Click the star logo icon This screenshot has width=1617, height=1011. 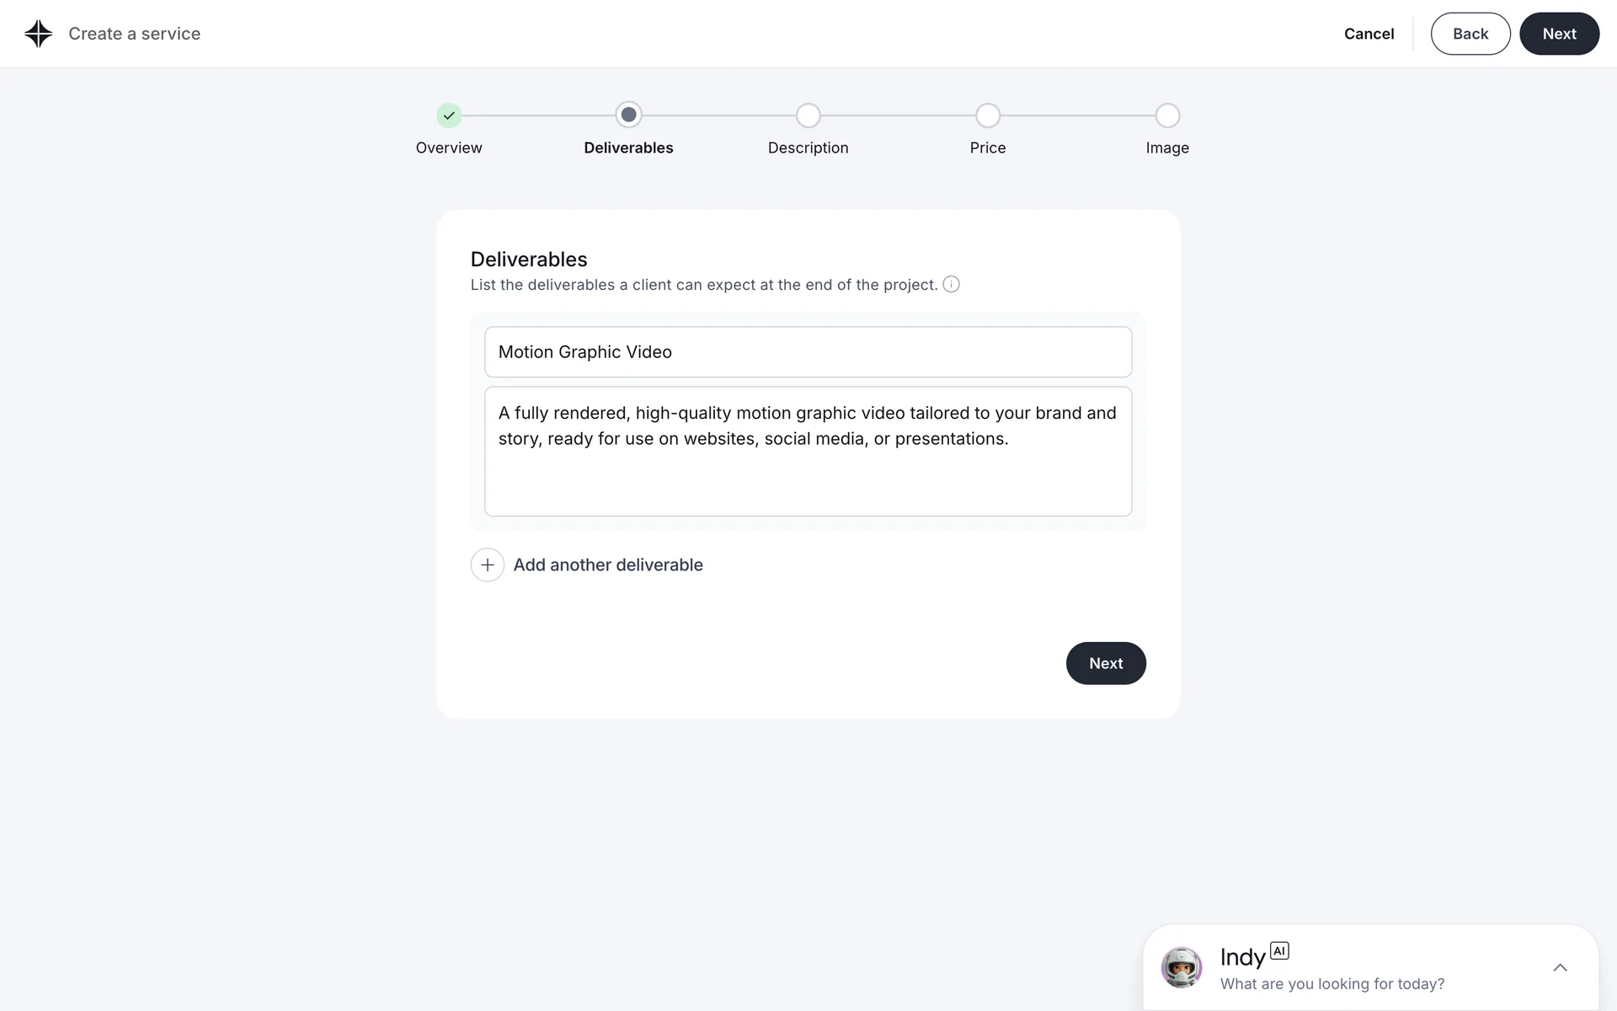(39, 34)
